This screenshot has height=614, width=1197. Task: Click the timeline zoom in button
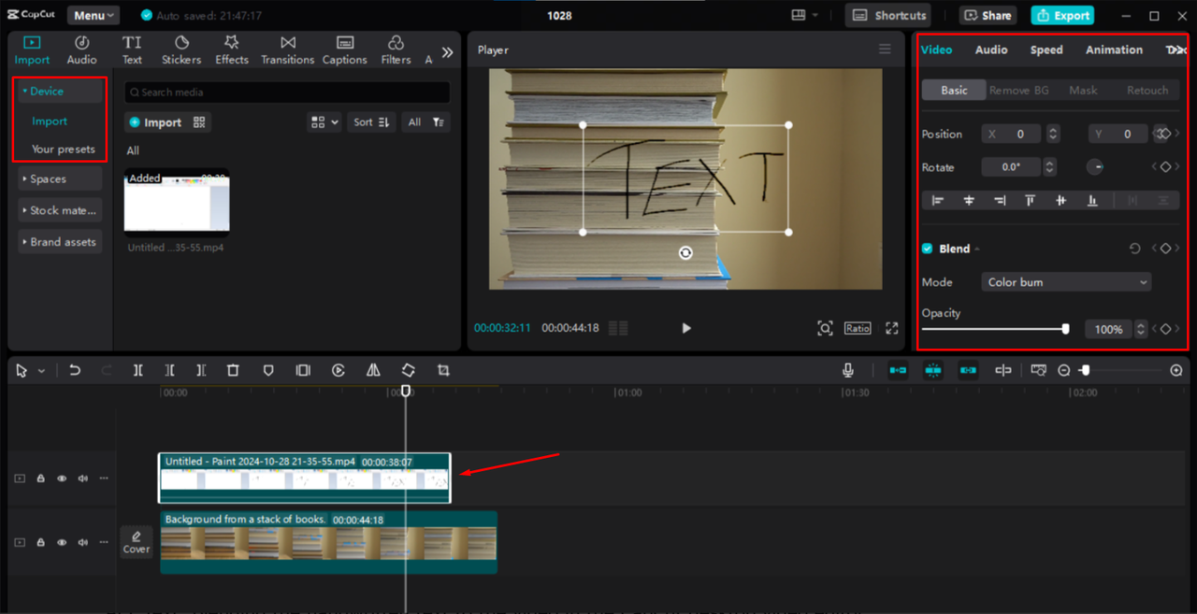pos(1176,370)
